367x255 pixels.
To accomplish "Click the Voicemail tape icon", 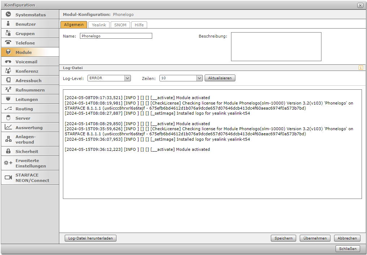I will coord(8,62).
